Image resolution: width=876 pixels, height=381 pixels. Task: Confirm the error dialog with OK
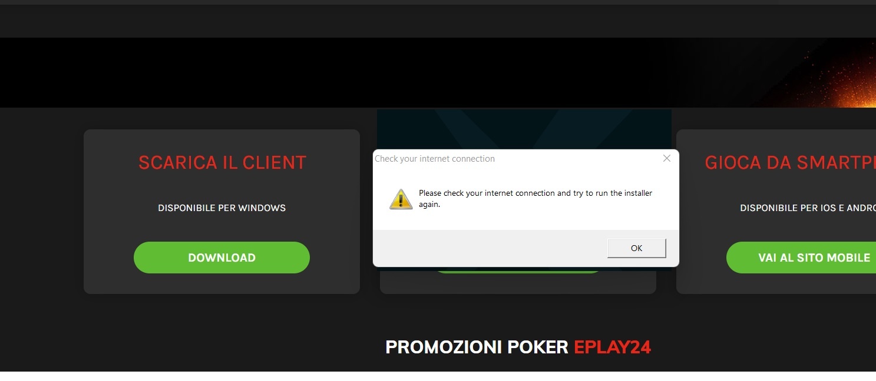click(636, 248)
